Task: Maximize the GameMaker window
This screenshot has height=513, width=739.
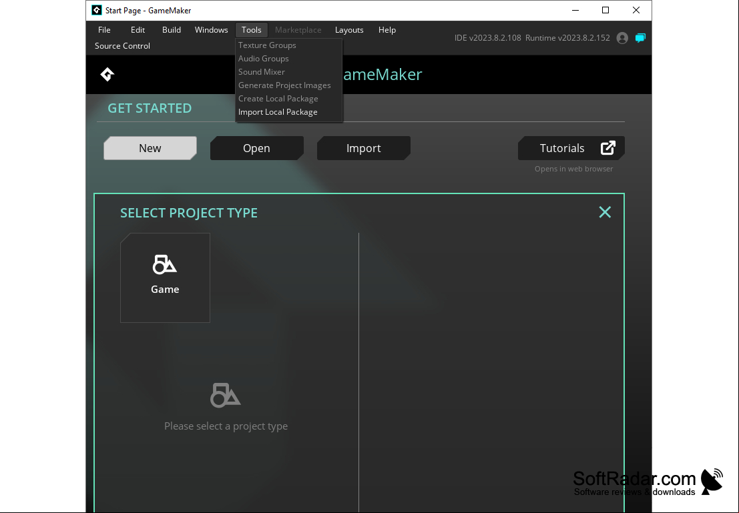Action: 605,11
